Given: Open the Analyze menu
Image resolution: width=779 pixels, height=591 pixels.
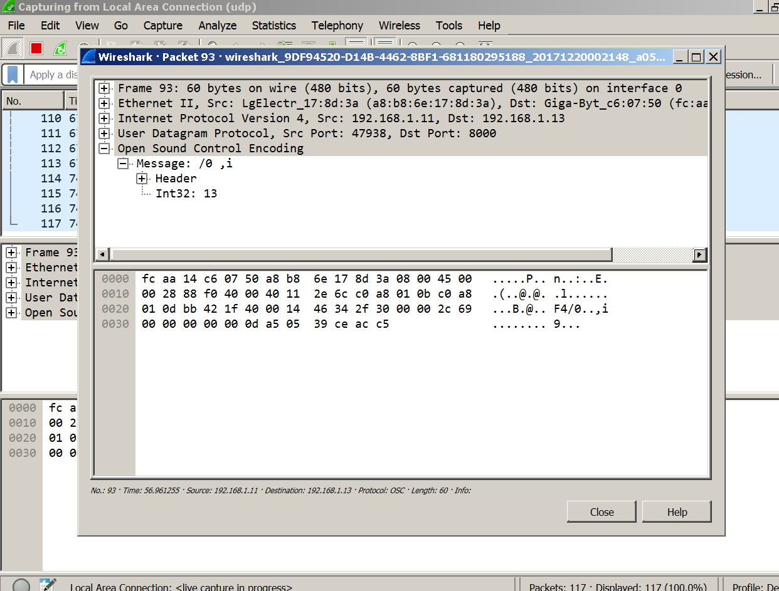Looking at the screenshot, I should 217,26.
